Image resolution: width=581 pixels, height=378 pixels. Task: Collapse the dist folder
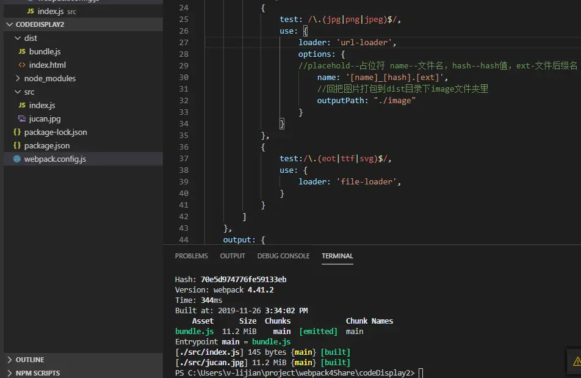click(x=18, y=38)
